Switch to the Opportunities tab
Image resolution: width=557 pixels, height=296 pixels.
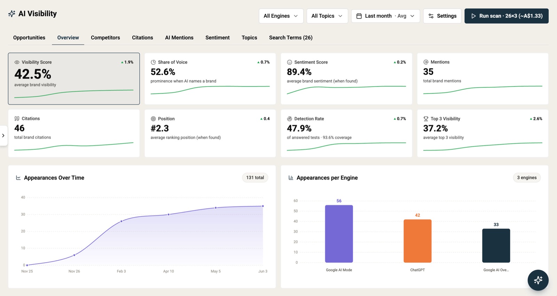pyautogui.click(x=29, y=38)
